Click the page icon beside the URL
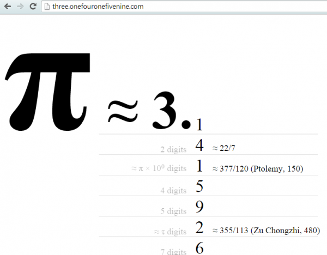 click(47, 7)
